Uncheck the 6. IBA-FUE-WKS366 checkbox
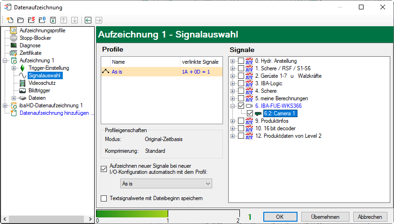The image size is (394, 224). (x=241, y=106)
